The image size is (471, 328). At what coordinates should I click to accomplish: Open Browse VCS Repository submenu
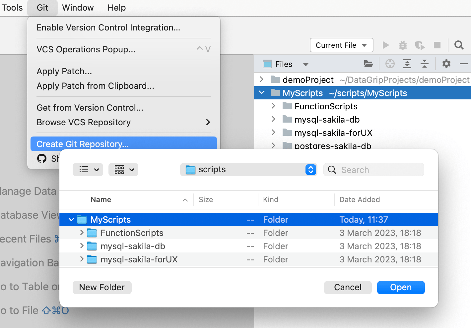(124, 122)
